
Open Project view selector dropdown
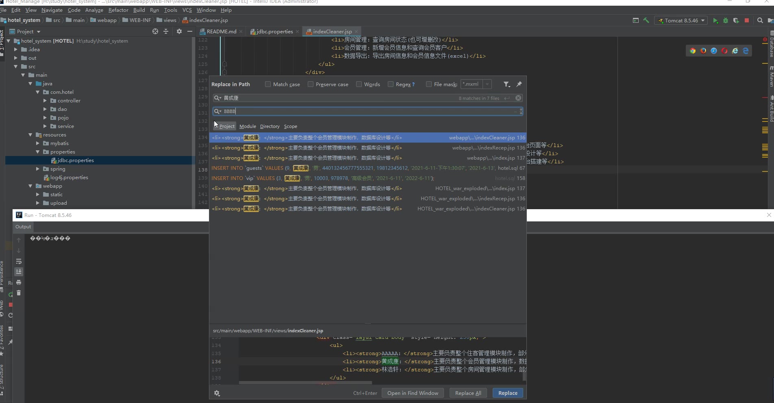(x=25, y=31)
